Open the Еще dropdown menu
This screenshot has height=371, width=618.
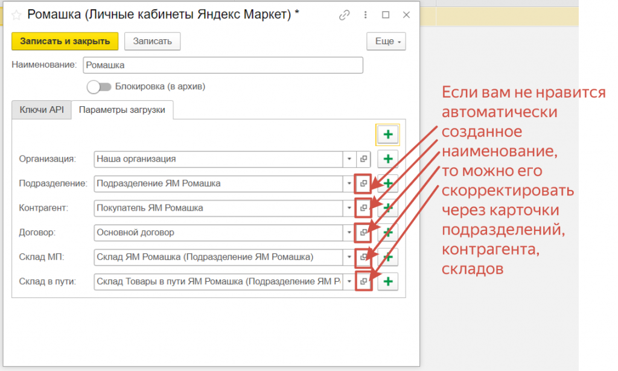click(386, 41)
